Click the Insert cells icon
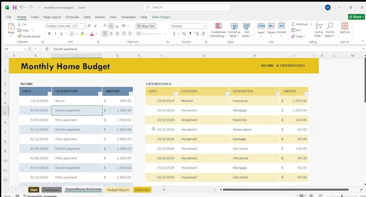 coord(261,26)
